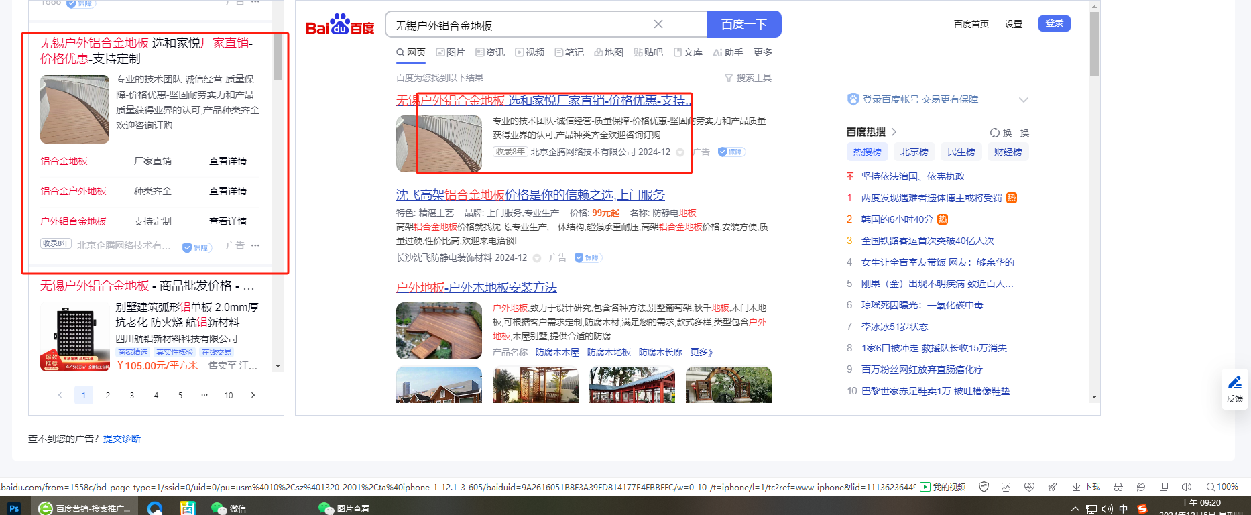This screenshot has width=1251, height=515.
Task: Expand the 登录百度帐号 notice chevron
Action: [x=1024, y=100]
